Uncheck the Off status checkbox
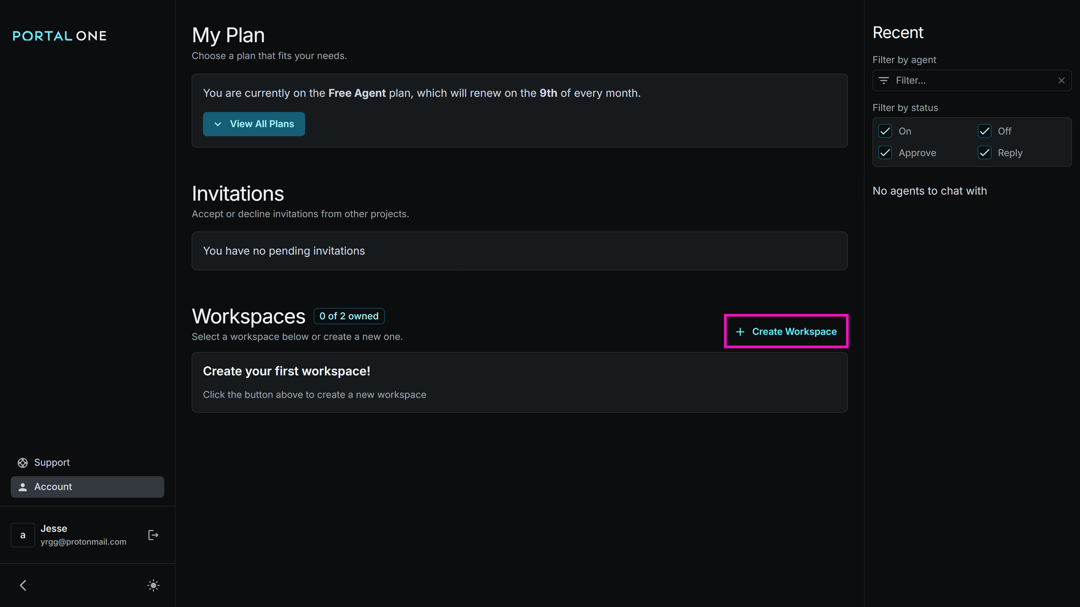The image size is (1080, 607). tap(984, 131)
